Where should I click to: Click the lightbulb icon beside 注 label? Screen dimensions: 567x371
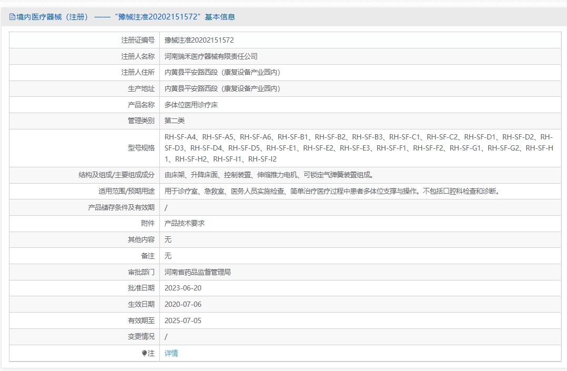pos(144,353)
